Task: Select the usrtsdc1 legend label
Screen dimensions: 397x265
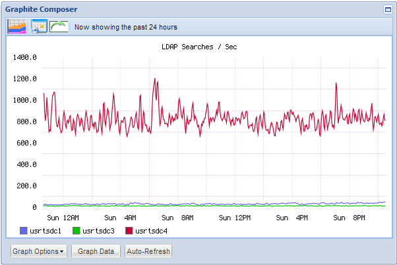Action: pyautogui.click(x=46, y=231)
